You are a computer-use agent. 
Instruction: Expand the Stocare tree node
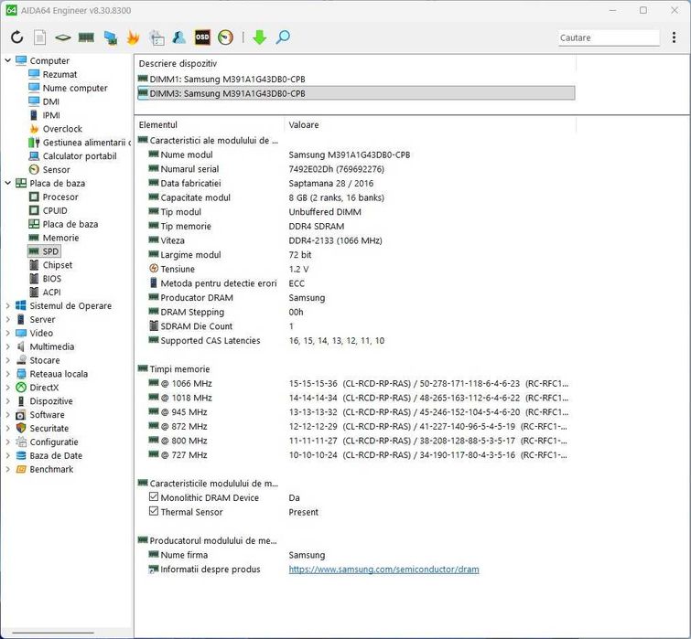7,360
